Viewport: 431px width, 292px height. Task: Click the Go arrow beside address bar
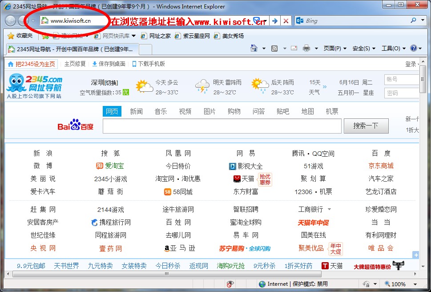click(x=274, y=20)
